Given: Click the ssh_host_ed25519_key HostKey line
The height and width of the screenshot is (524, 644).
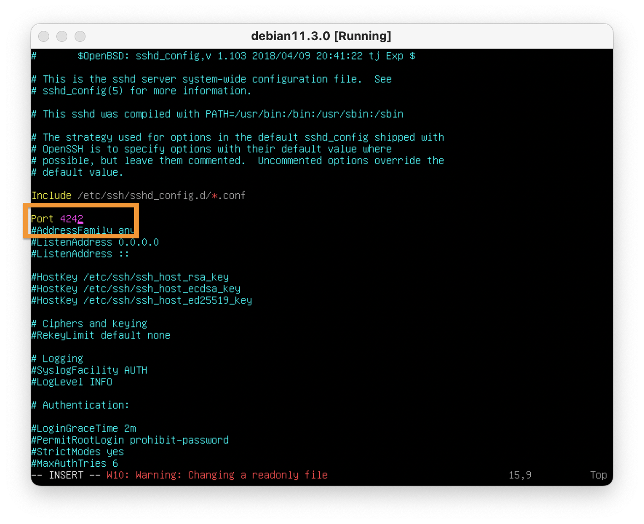Looking at the screenshot, I should coord(141,300).
